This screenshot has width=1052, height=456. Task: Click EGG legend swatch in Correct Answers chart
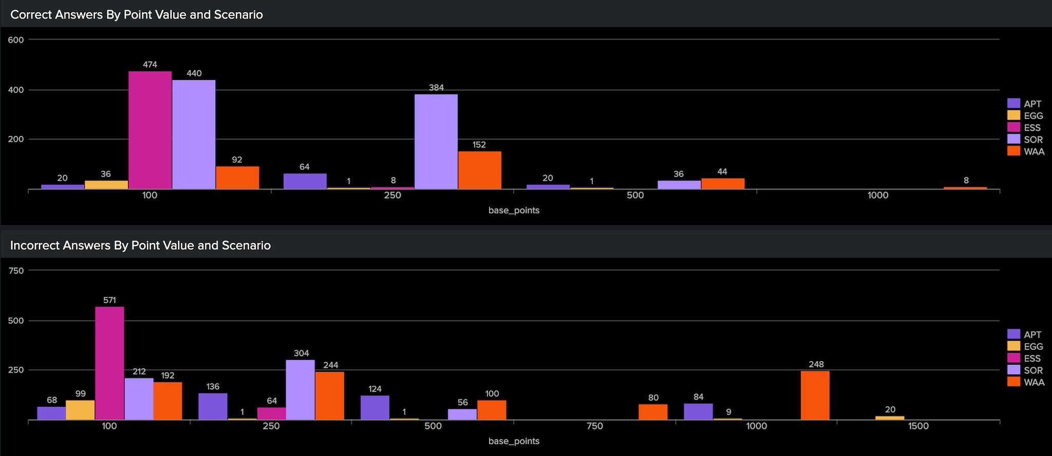[1013, 115]
